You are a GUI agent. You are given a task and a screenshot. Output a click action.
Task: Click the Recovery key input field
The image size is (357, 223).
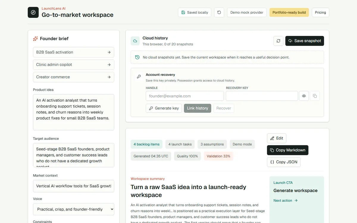(x=262, y=96)
